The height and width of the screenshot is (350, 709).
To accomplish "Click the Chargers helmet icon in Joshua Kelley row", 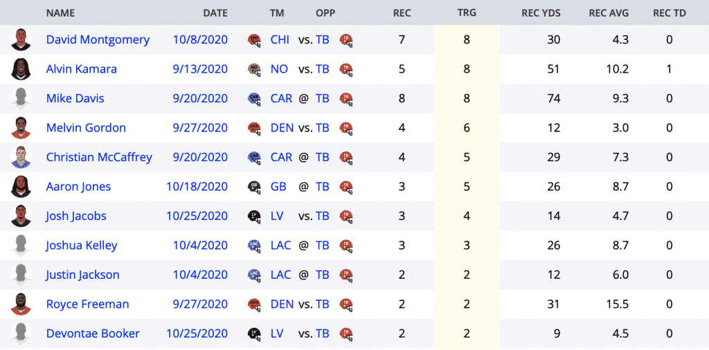I will (x=255, y=246).
